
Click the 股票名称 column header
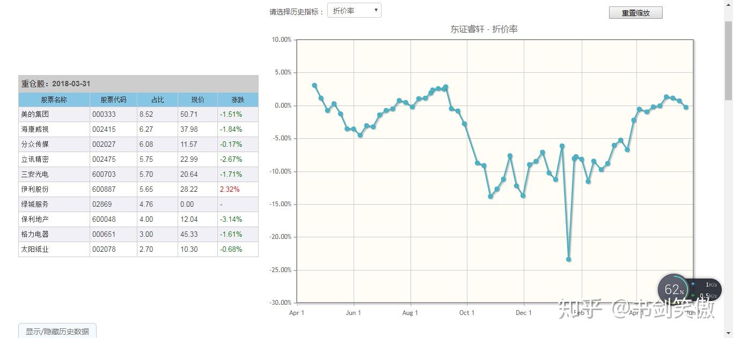tap(54, 100)
